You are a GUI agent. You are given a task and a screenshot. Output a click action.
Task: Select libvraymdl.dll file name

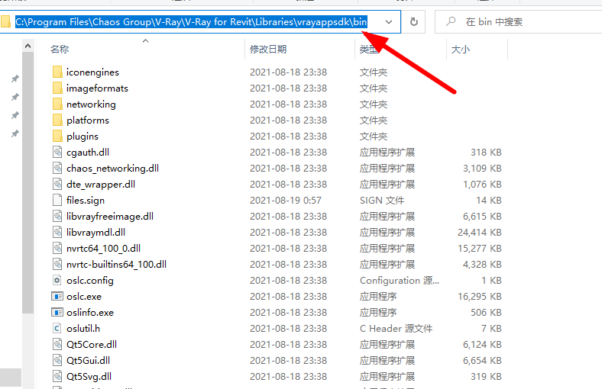coord(95,232)
